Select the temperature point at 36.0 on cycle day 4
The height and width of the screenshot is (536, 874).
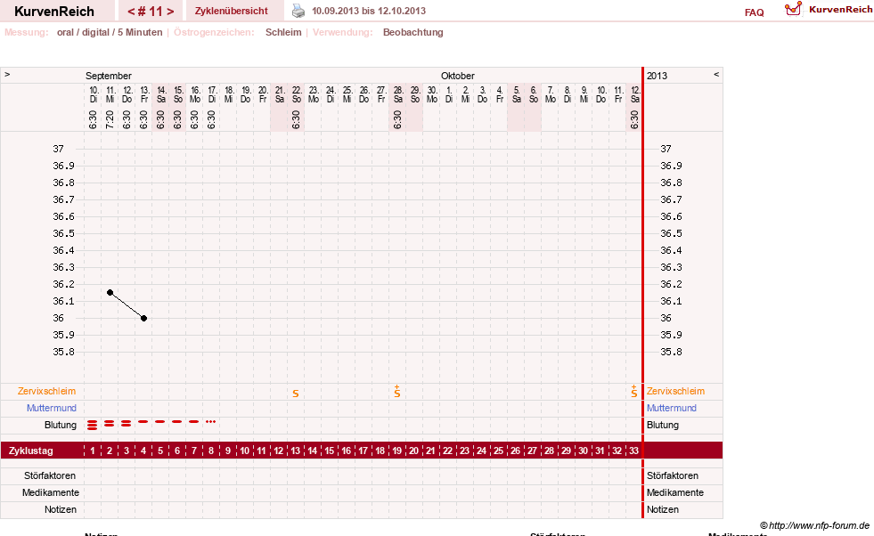pos(143,318)
